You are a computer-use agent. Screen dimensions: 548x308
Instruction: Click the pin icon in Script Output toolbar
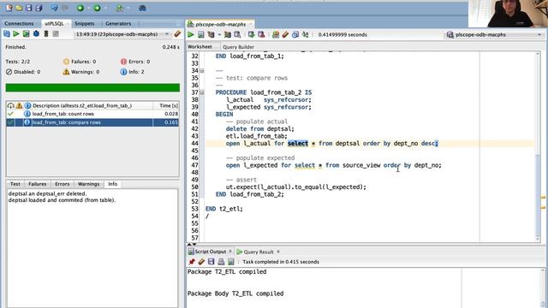[x=192, y=262]
